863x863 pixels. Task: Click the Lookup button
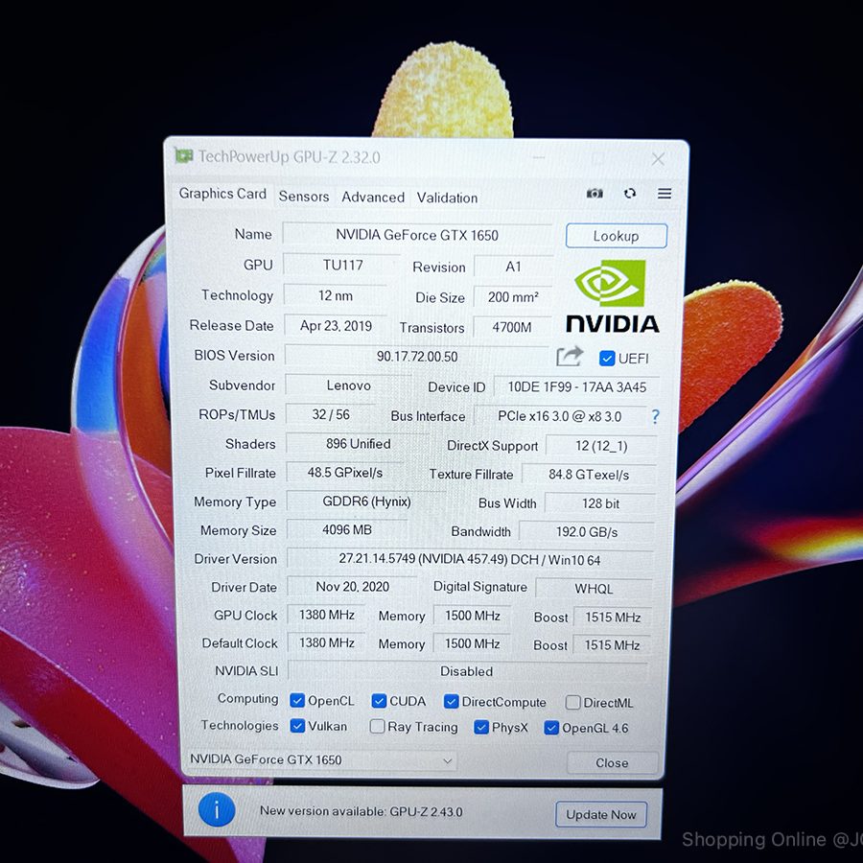(617, 236)
